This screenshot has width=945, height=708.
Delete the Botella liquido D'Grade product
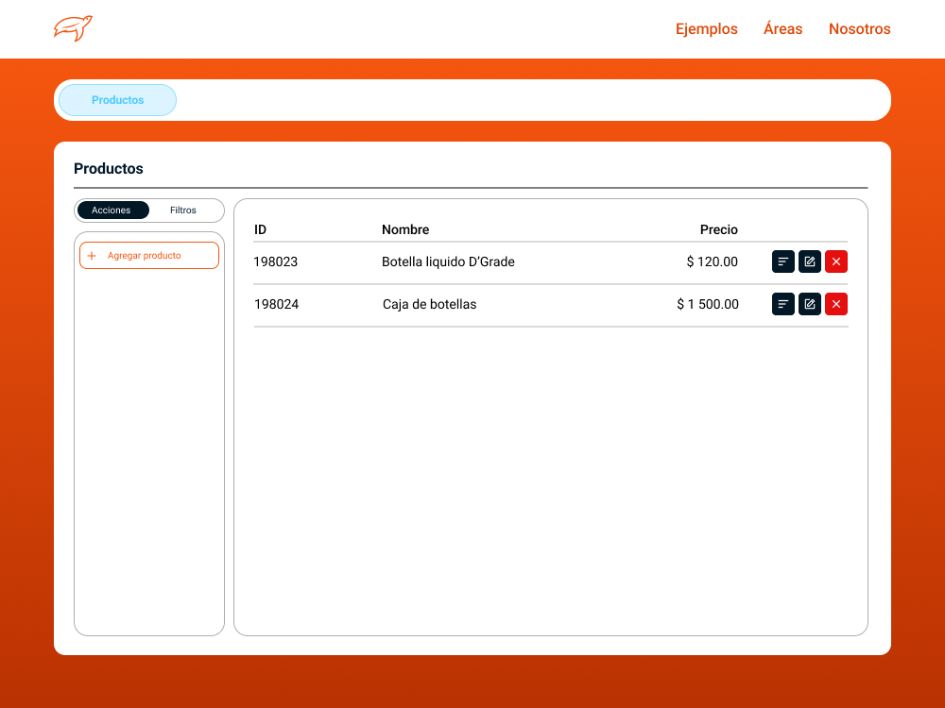pos(836,261)
